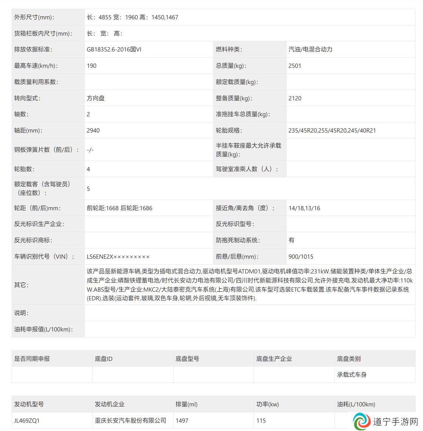Click tire spec 235/45R20,255/45R20,245/40R21
The width and height of the screenshot is (423, 431).
click(x=332, y=131)
